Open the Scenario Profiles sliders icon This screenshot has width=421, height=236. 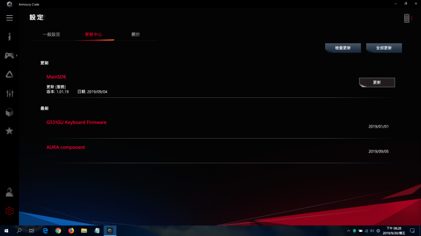pos(10,93)
